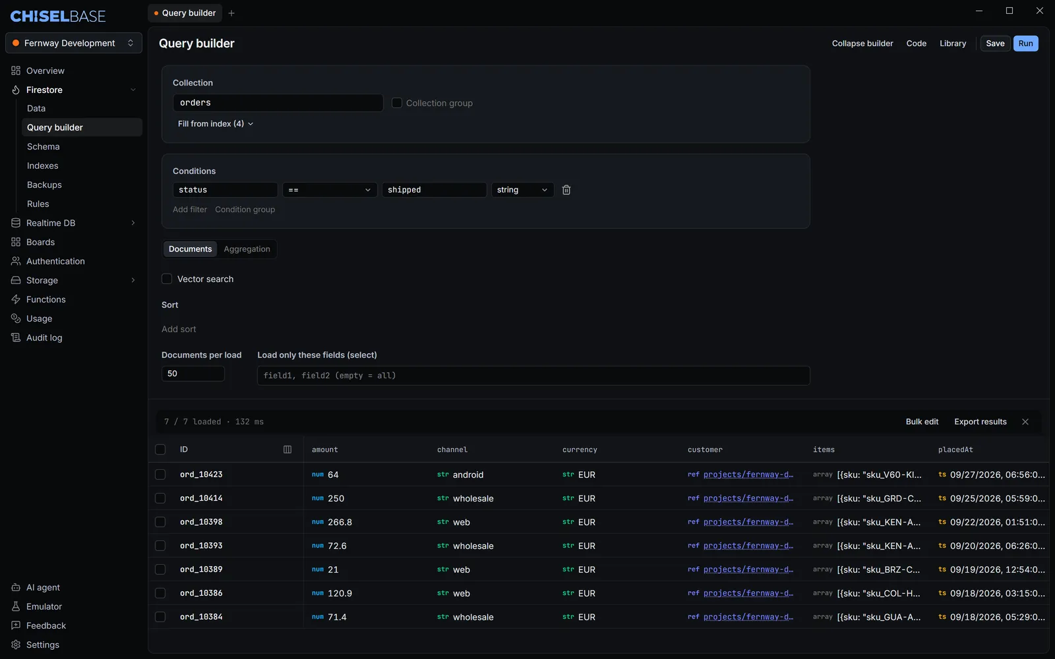Viewport: 1055px width, 659px height.
Task: Click the Settings gear icon
Action: (x=16, y=645)
